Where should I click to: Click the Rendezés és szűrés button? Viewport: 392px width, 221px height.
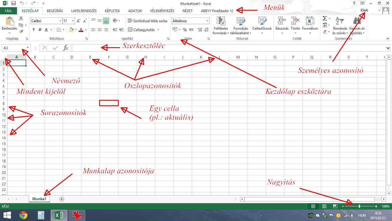tap(340, 25)
